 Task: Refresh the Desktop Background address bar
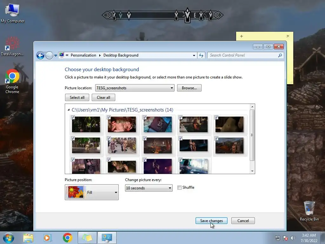click(201, 55)
